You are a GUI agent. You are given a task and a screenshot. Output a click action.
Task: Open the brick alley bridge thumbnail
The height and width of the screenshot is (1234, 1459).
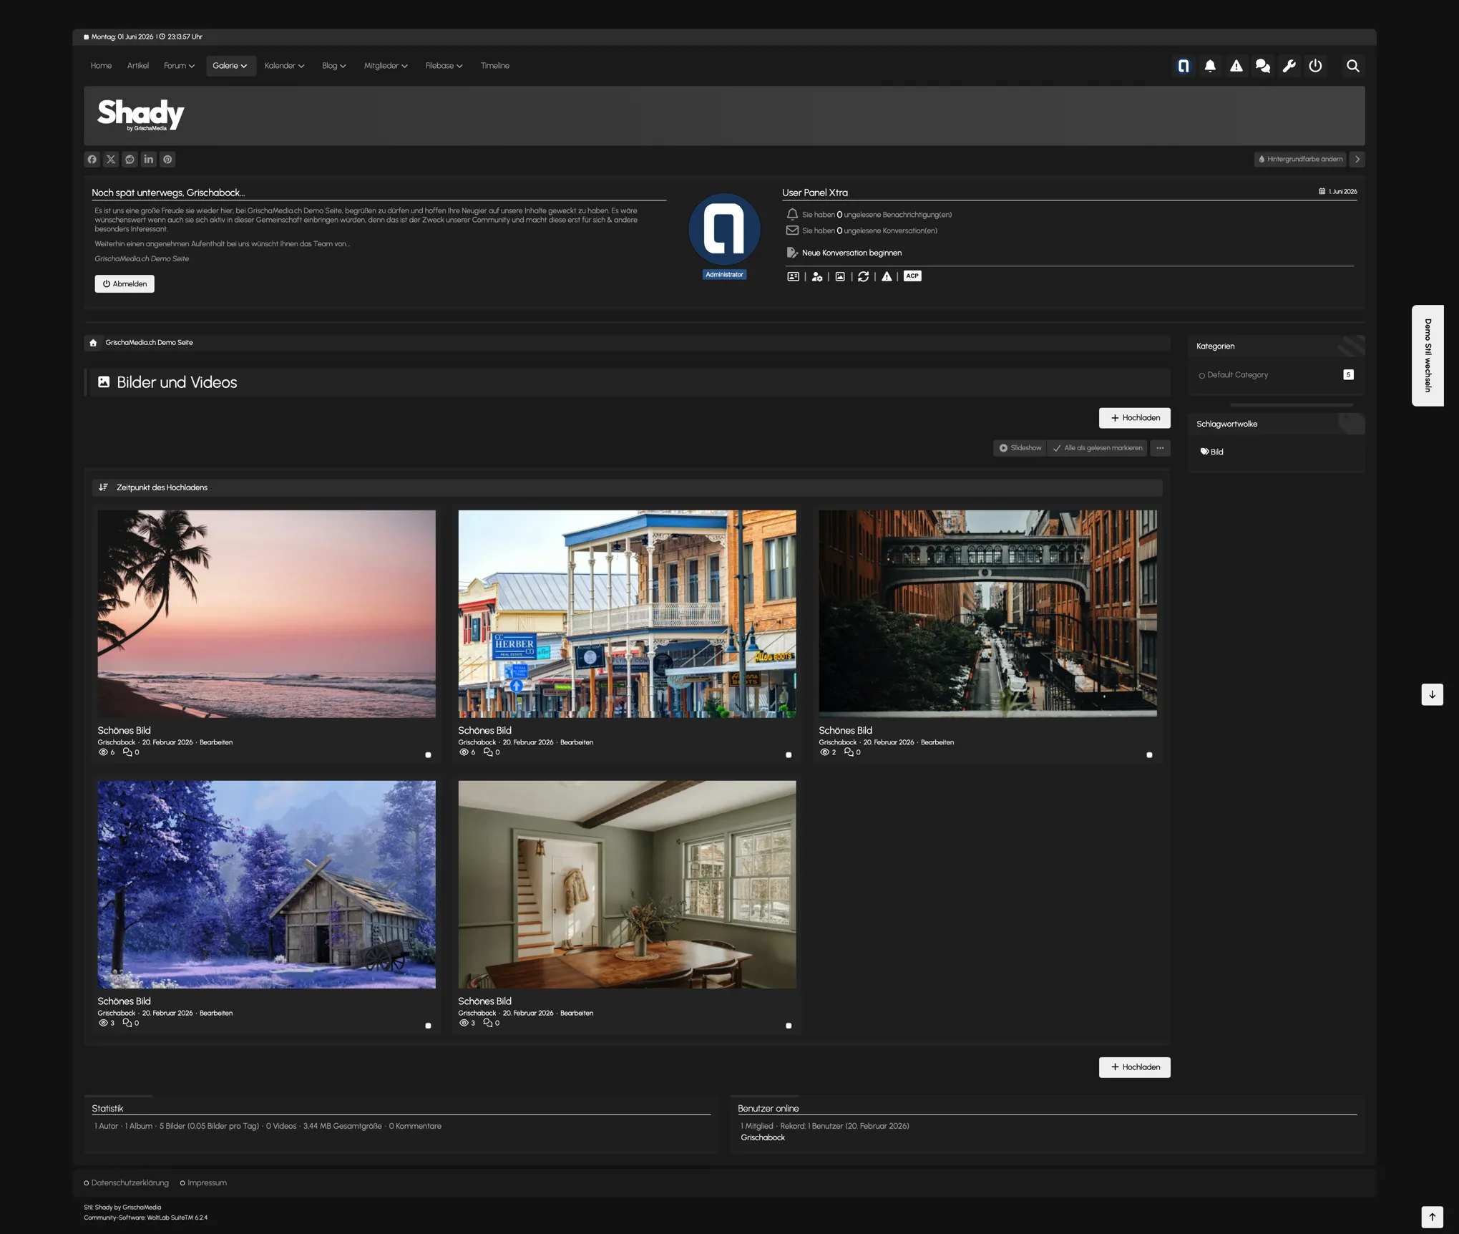coord(987,613)
